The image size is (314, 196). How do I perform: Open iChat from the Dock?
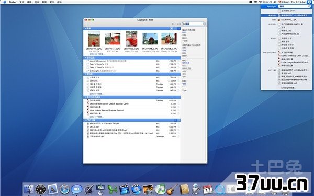click(76, 189)
